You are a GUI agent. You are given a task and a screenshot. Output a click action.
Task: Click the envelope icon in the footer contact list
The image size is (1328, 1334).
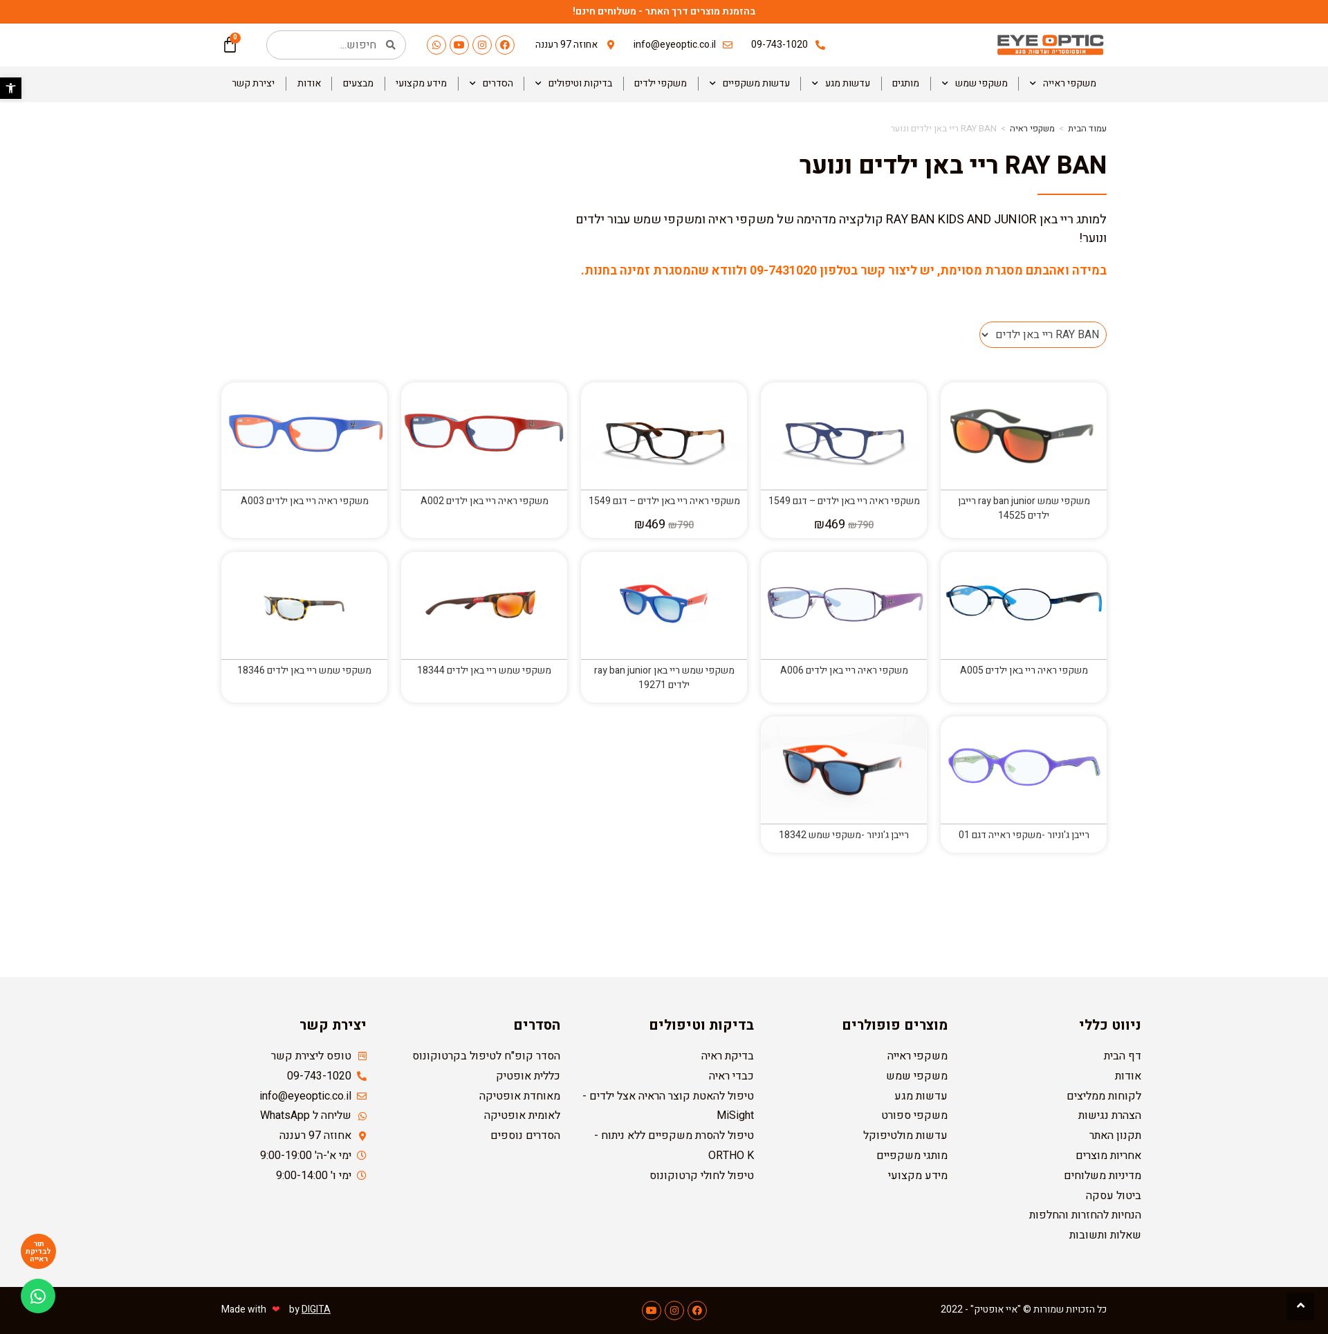pyautogui.click(x=362, y=1096)
